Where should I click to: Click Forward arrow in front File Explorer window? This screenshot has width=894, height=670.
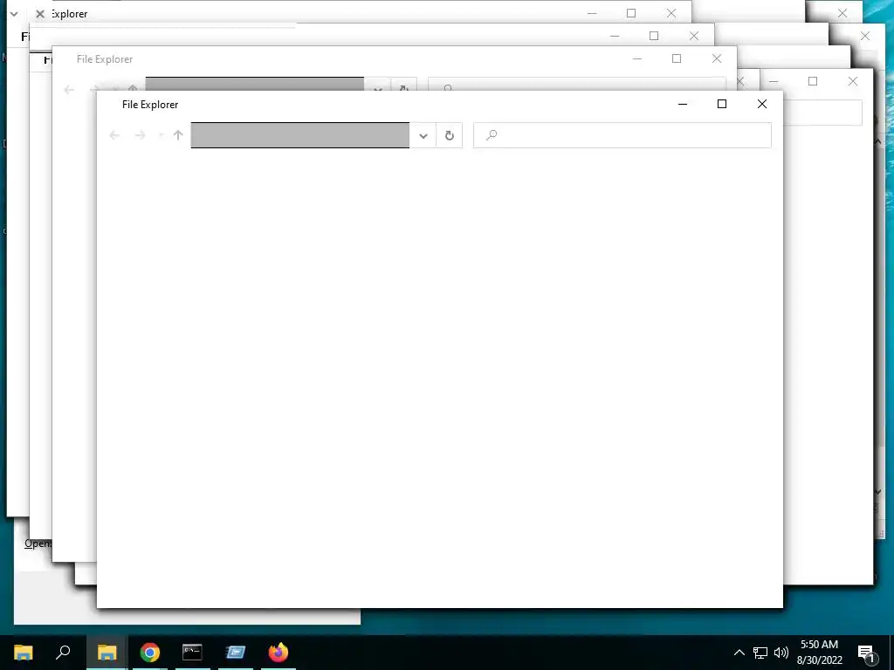[141, 135]
